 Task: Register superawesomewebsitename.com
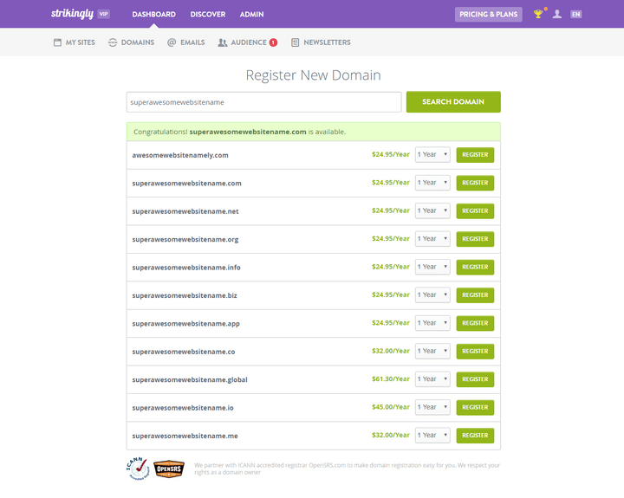[x=475, y=183]
